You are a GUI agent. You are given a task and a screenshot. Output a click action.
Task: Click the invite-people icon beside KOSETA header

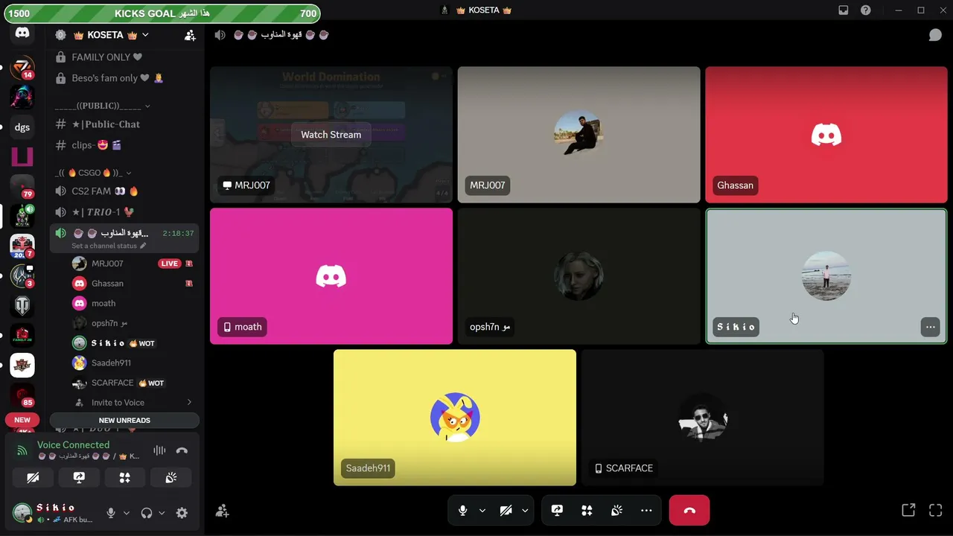(190, 35)
